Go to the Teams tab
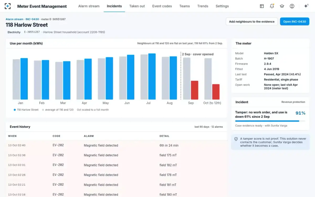 [x=185, y=6]
